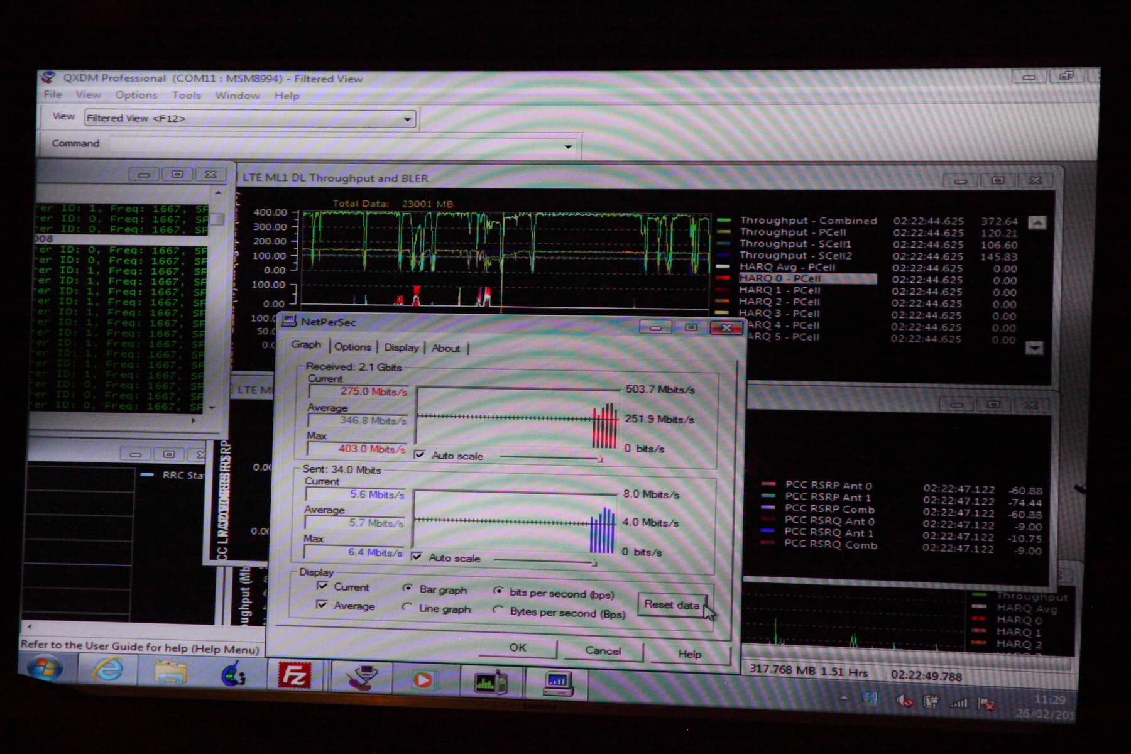Choose bits per second (bps) option
The image size is (1131, 754).
point(498,591)
